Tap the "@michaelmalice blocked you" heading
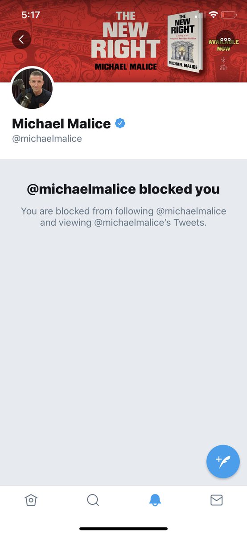This screenshot has height=535, width=247. click(123, 189)
